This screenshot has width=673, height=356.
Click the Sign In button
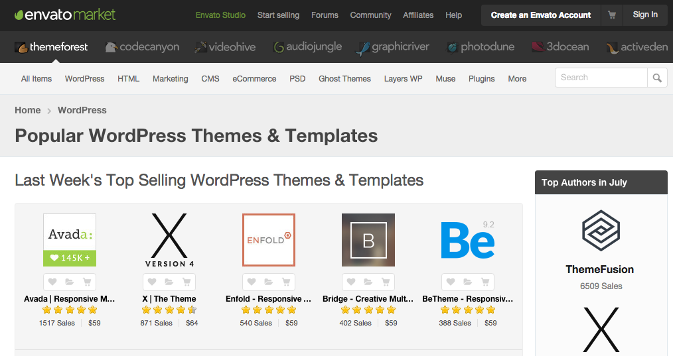point(645,15)
